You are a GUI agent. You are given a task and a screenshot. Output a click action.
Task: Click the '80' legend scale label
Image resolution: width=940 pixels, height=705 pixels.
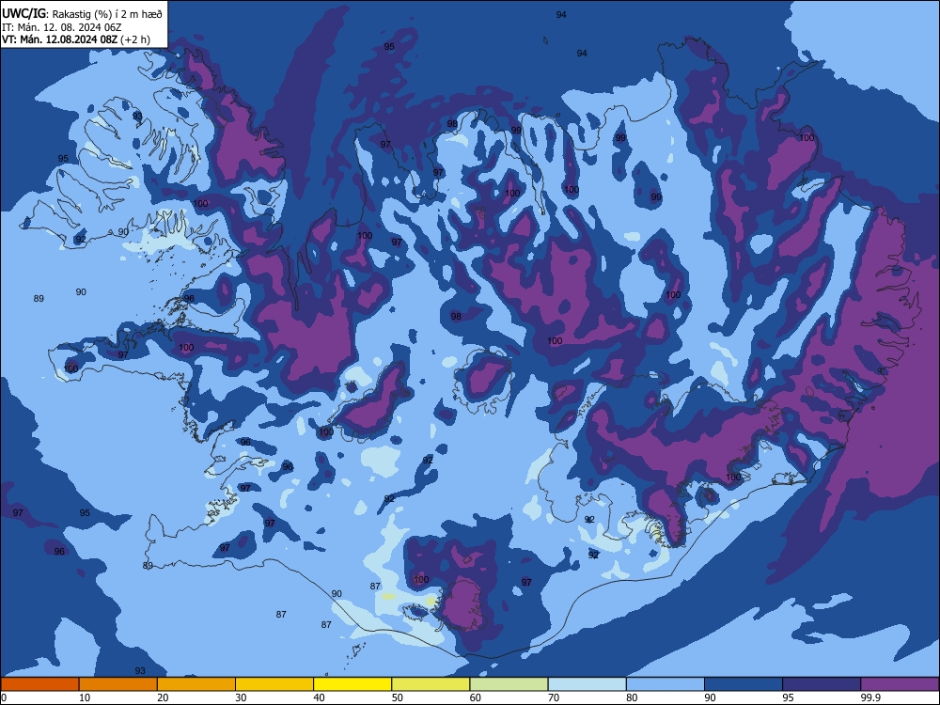[x=632, y=697]
